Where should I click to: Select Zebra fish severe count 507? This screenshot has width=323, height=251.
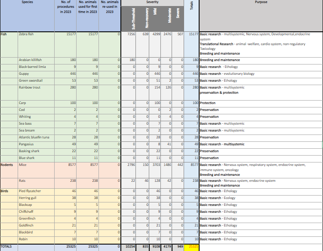tap(178, 34)
